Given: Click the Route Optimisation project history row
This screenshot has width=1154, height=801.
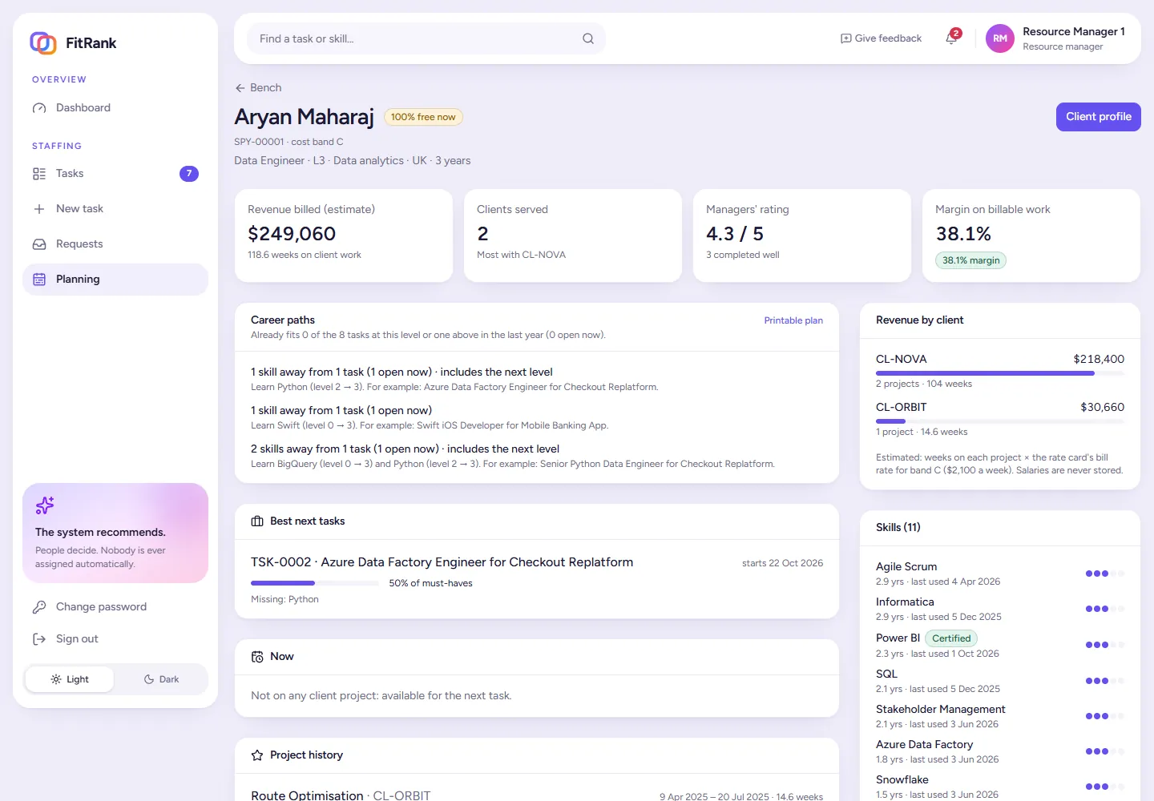Looking at the screenshot, I should click(537, 795).
